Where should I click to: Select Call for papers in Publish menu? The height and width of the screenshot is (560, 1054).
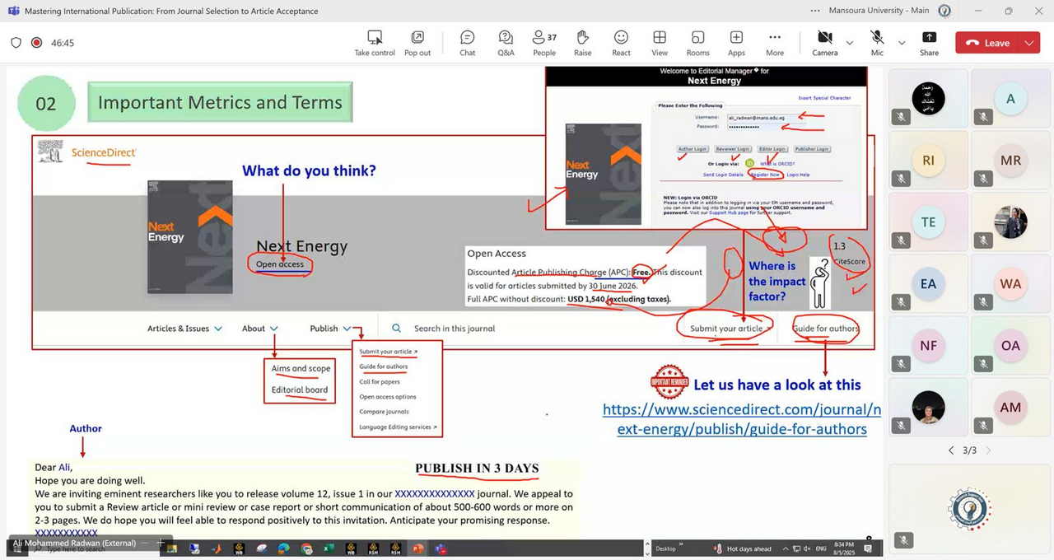click(x=380, y=382)
